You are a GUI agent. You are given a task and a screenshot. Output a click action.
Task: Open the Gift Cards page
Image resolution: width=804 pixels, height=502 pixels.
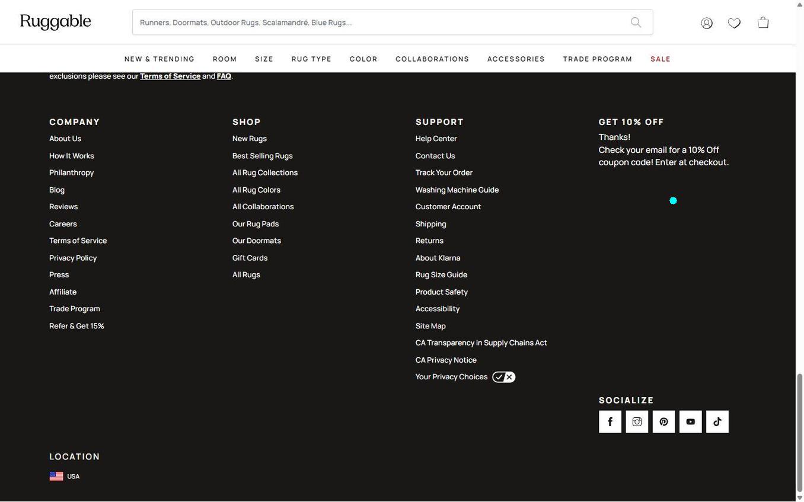250,257
